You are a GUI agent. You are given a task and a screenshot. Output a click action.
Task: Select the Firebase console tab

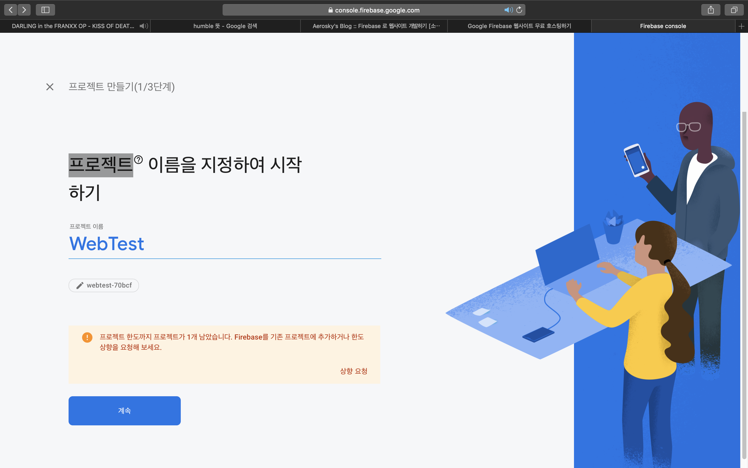[663, 26]
